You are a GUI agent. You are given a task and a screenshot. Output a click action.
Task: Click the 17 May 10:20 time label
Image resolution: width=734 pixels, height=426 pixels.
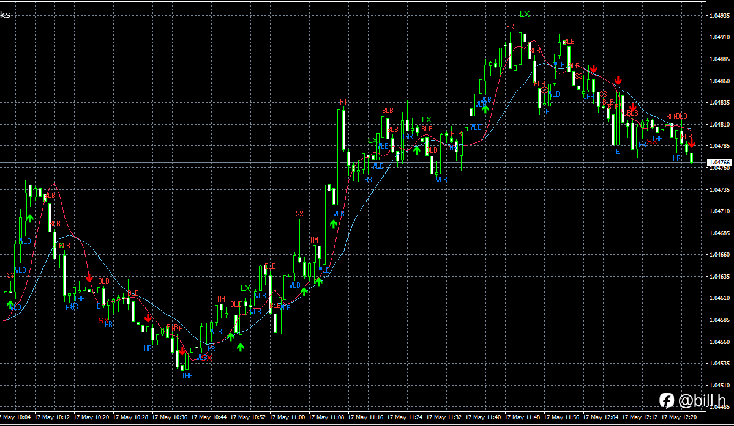tap(91, 417)
